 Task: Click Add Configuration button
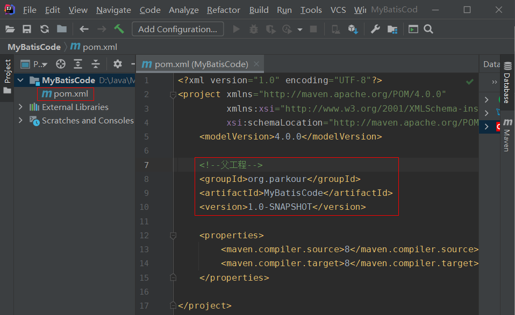point(178,29)
